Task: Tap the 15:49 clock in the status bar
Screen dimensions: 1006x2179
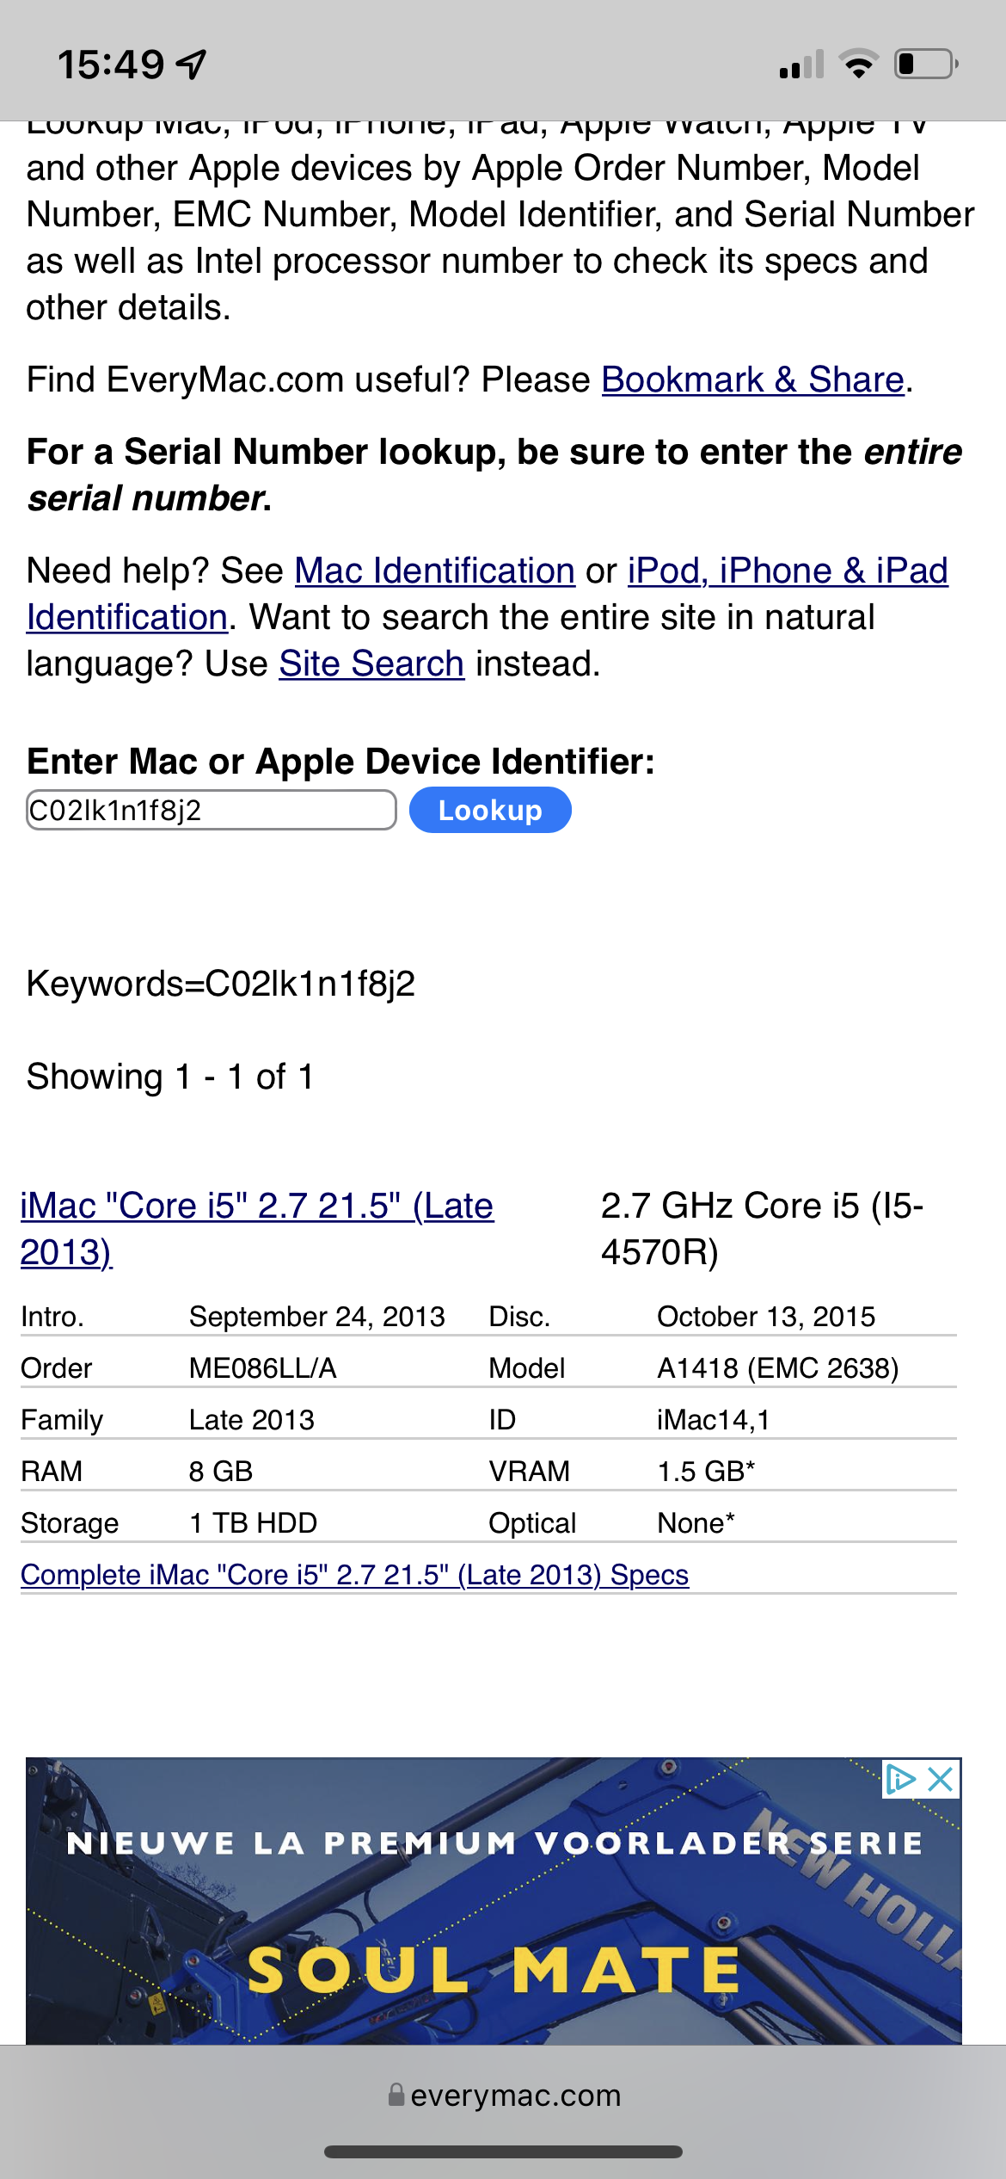Action: tap(110, 65)
